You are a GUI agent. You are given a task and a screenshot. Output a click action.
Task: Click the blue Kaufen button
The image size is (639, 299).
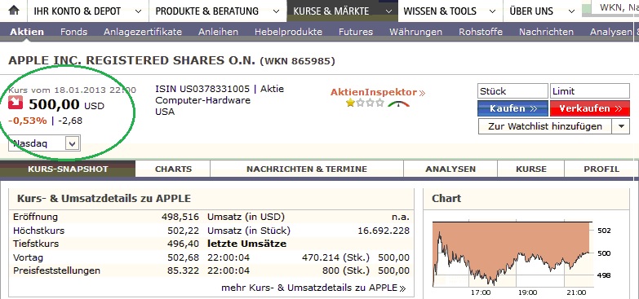[x=513, y=108]
